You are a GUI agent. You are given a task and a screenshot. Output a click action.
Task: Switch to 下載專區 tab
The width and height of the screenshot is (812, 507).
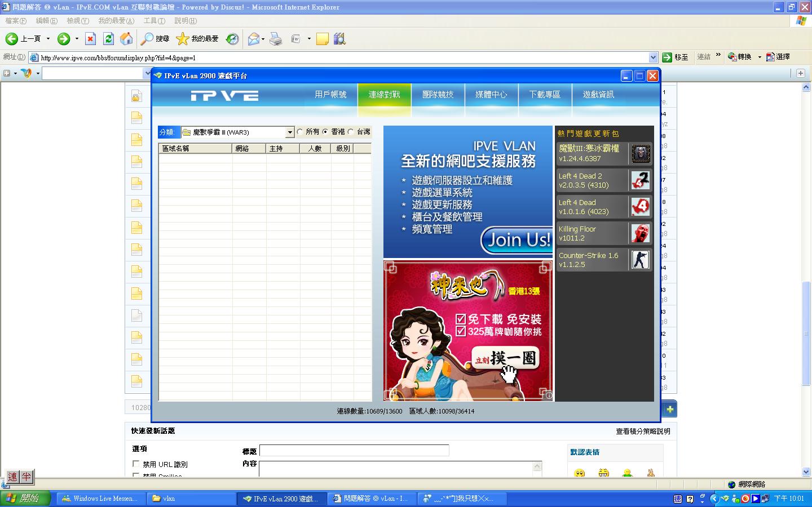coord(545,95)
